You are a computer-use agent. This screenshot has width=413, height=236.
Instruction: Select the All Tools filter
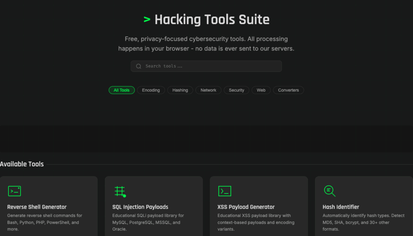click(121, 90)
